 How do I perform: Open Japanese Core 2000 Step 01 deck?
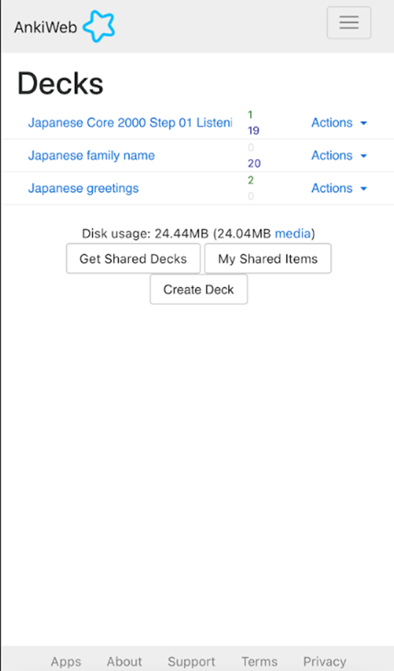[130, 123]
